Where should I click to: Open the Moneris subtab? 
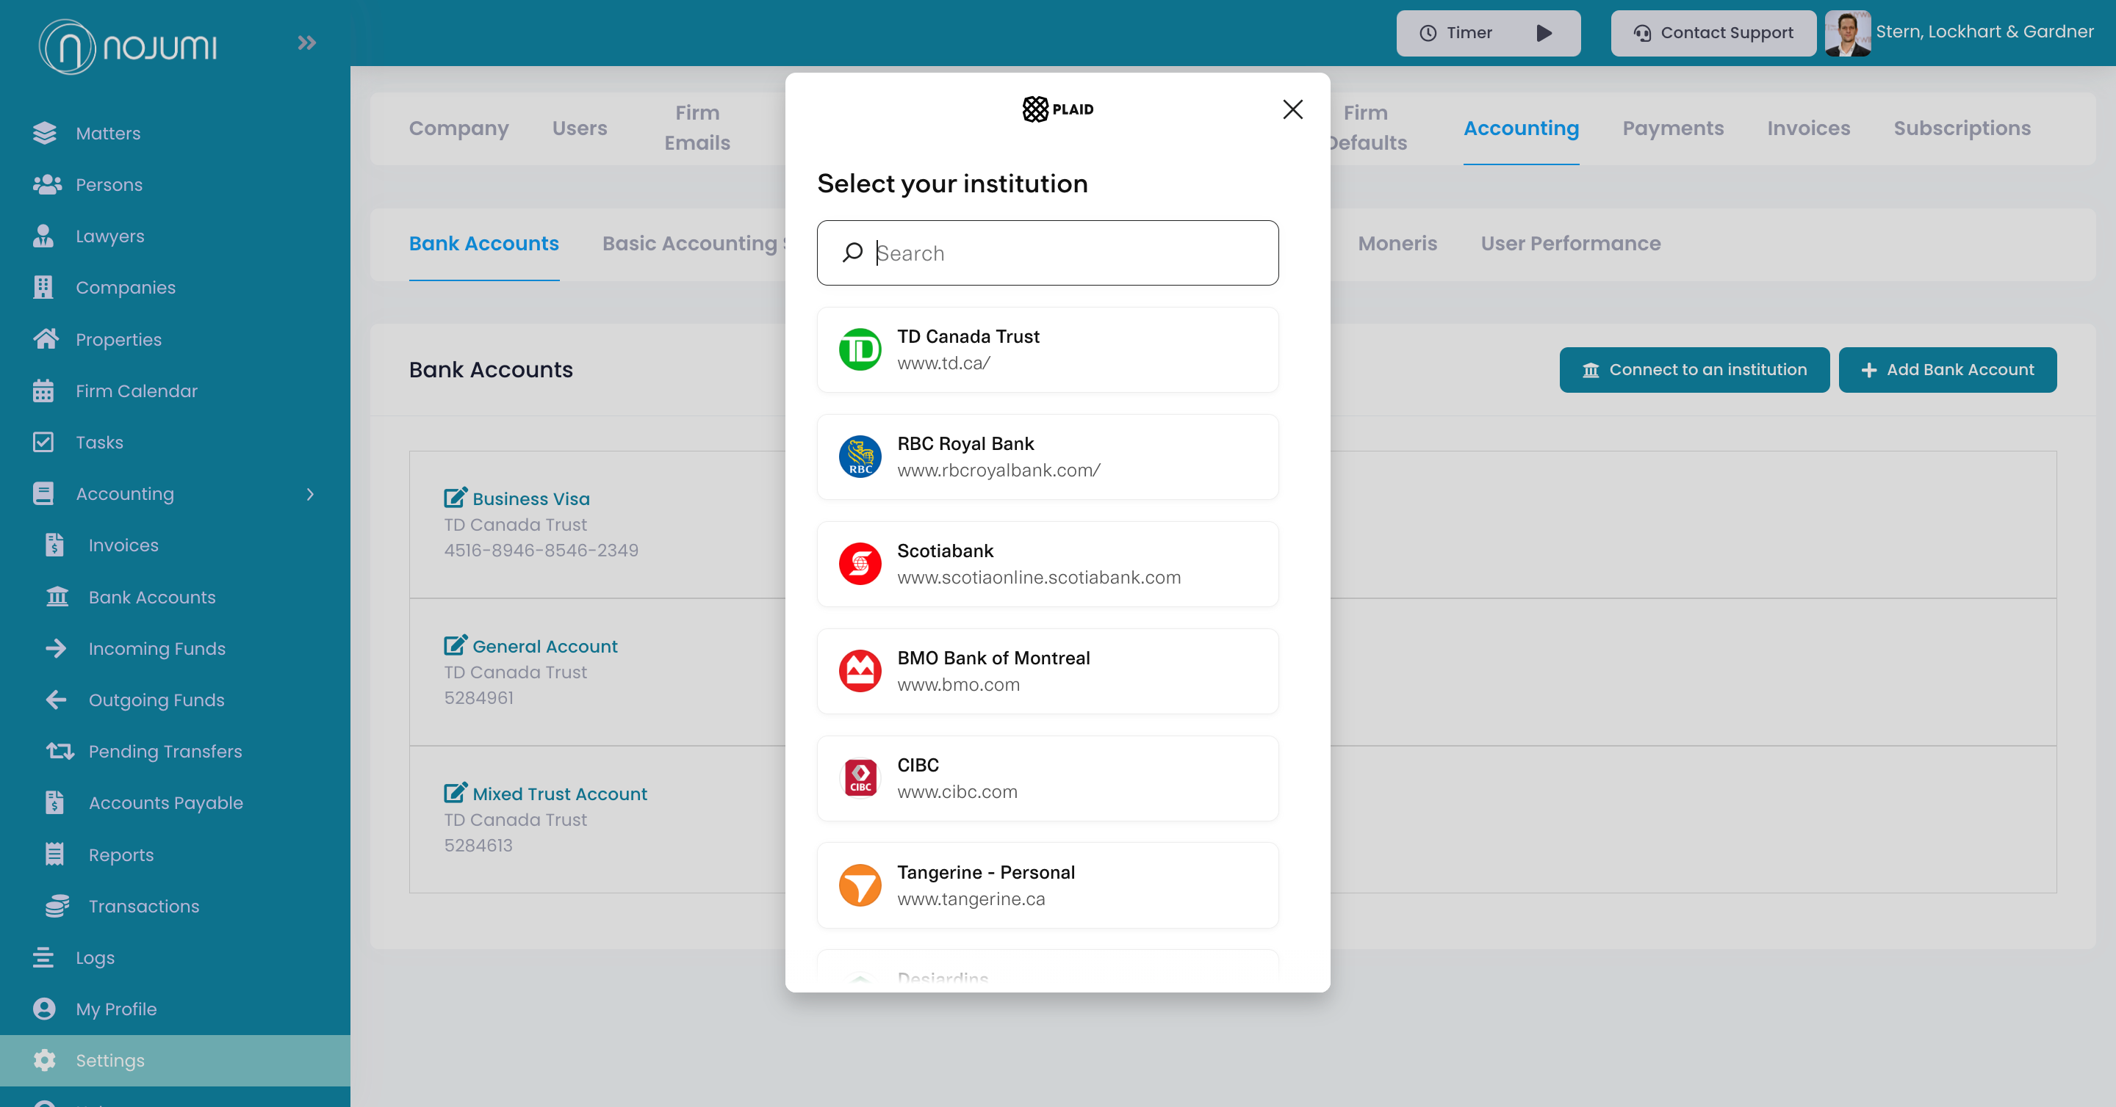(1397, 243)
